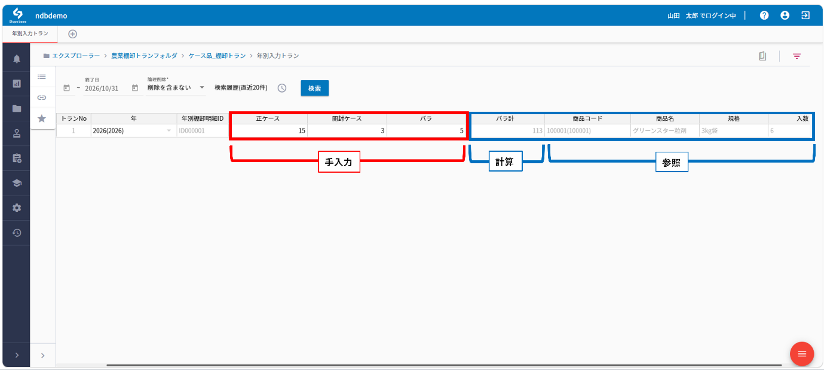Click the 商品名 column header
Viewport: 824px width, 370px height.
tap(665, 119)
